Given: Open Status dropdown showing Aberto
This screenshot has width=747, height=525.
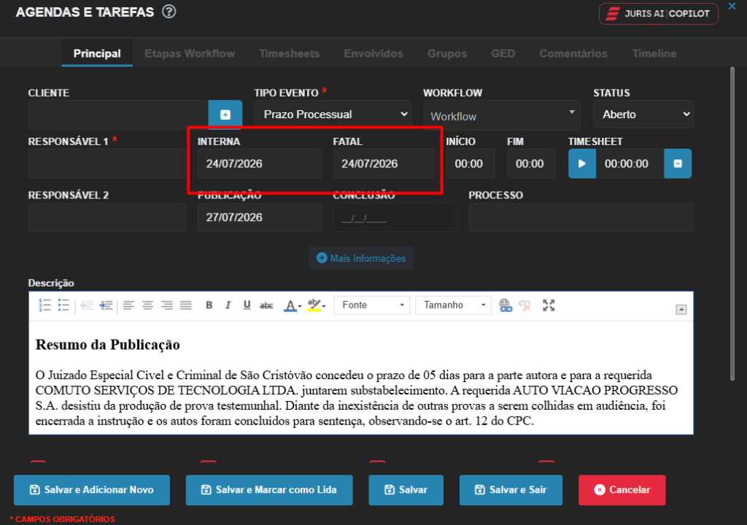Looking at the screenshot, I should [643, 114].
